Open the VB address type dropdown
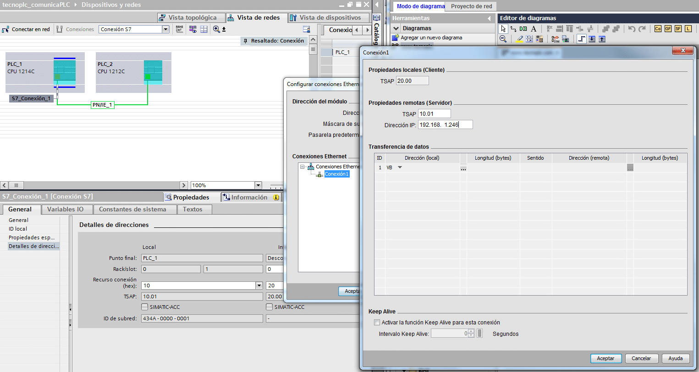Viewport: 699px width, 372px height. [x=400, y=167]
